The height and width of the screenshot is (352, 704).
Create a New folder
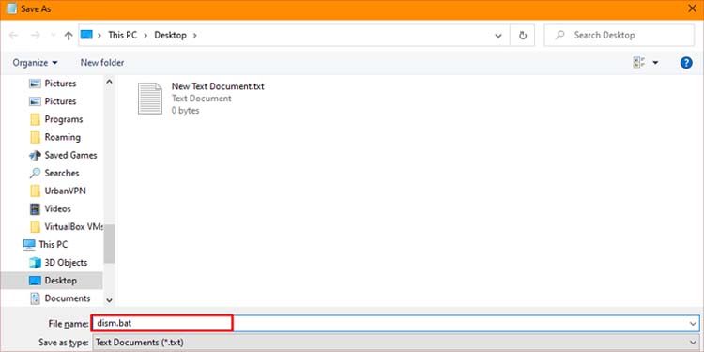coord(102,62)
